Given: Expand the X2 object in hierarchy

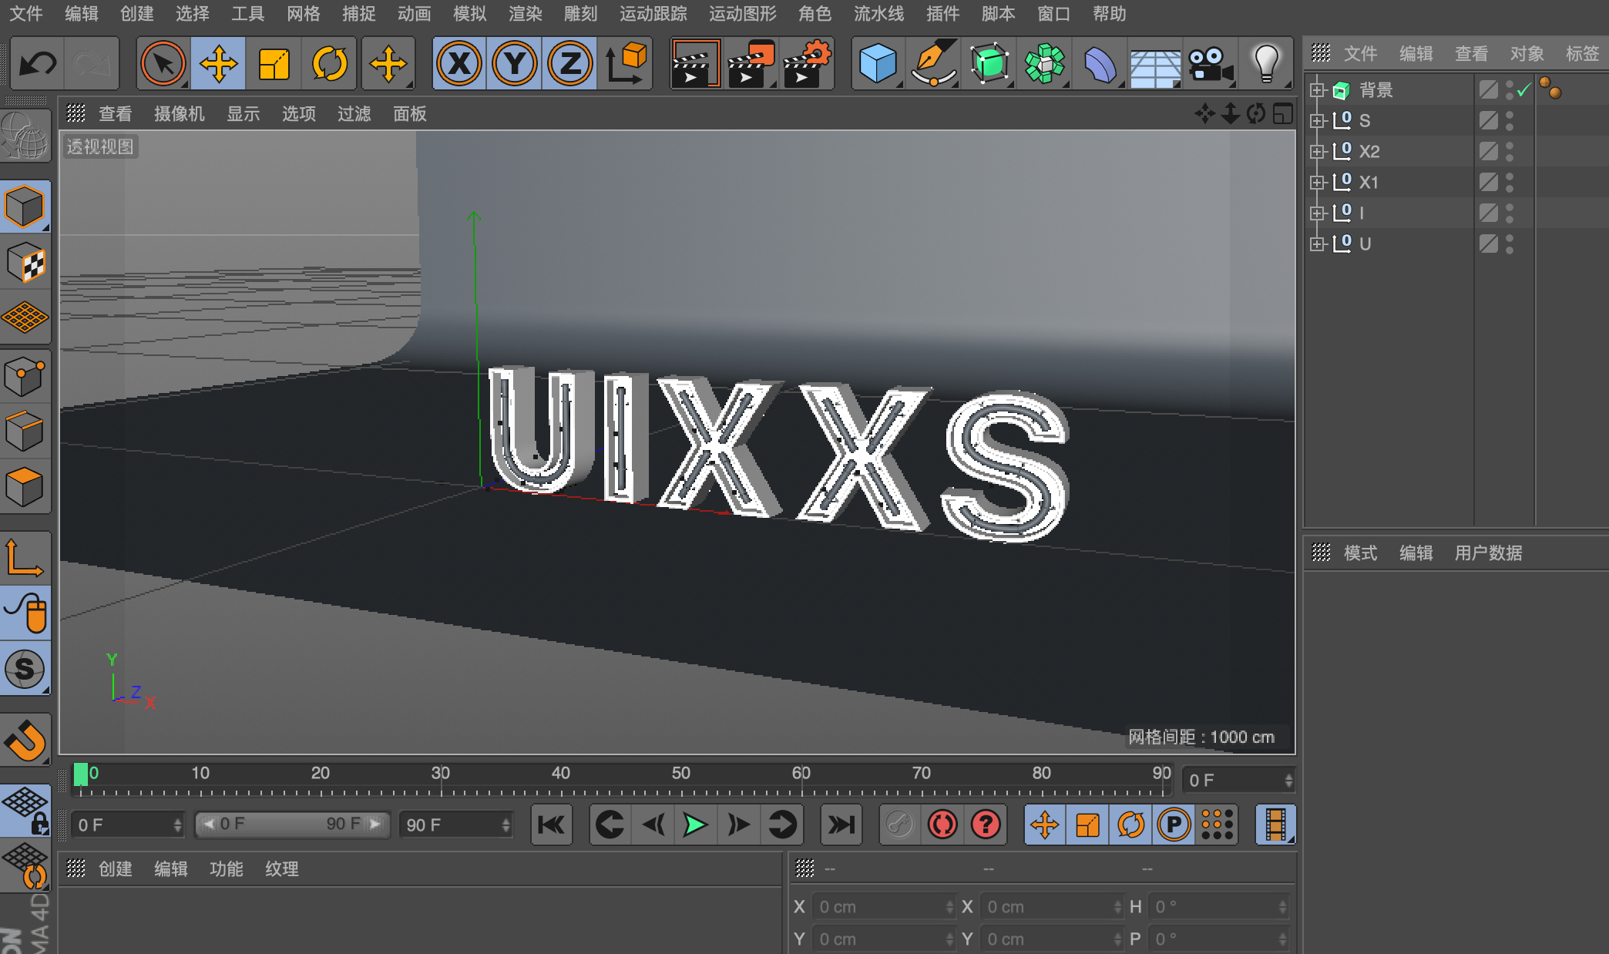Looking at the screenshot, I should 1317,152.
